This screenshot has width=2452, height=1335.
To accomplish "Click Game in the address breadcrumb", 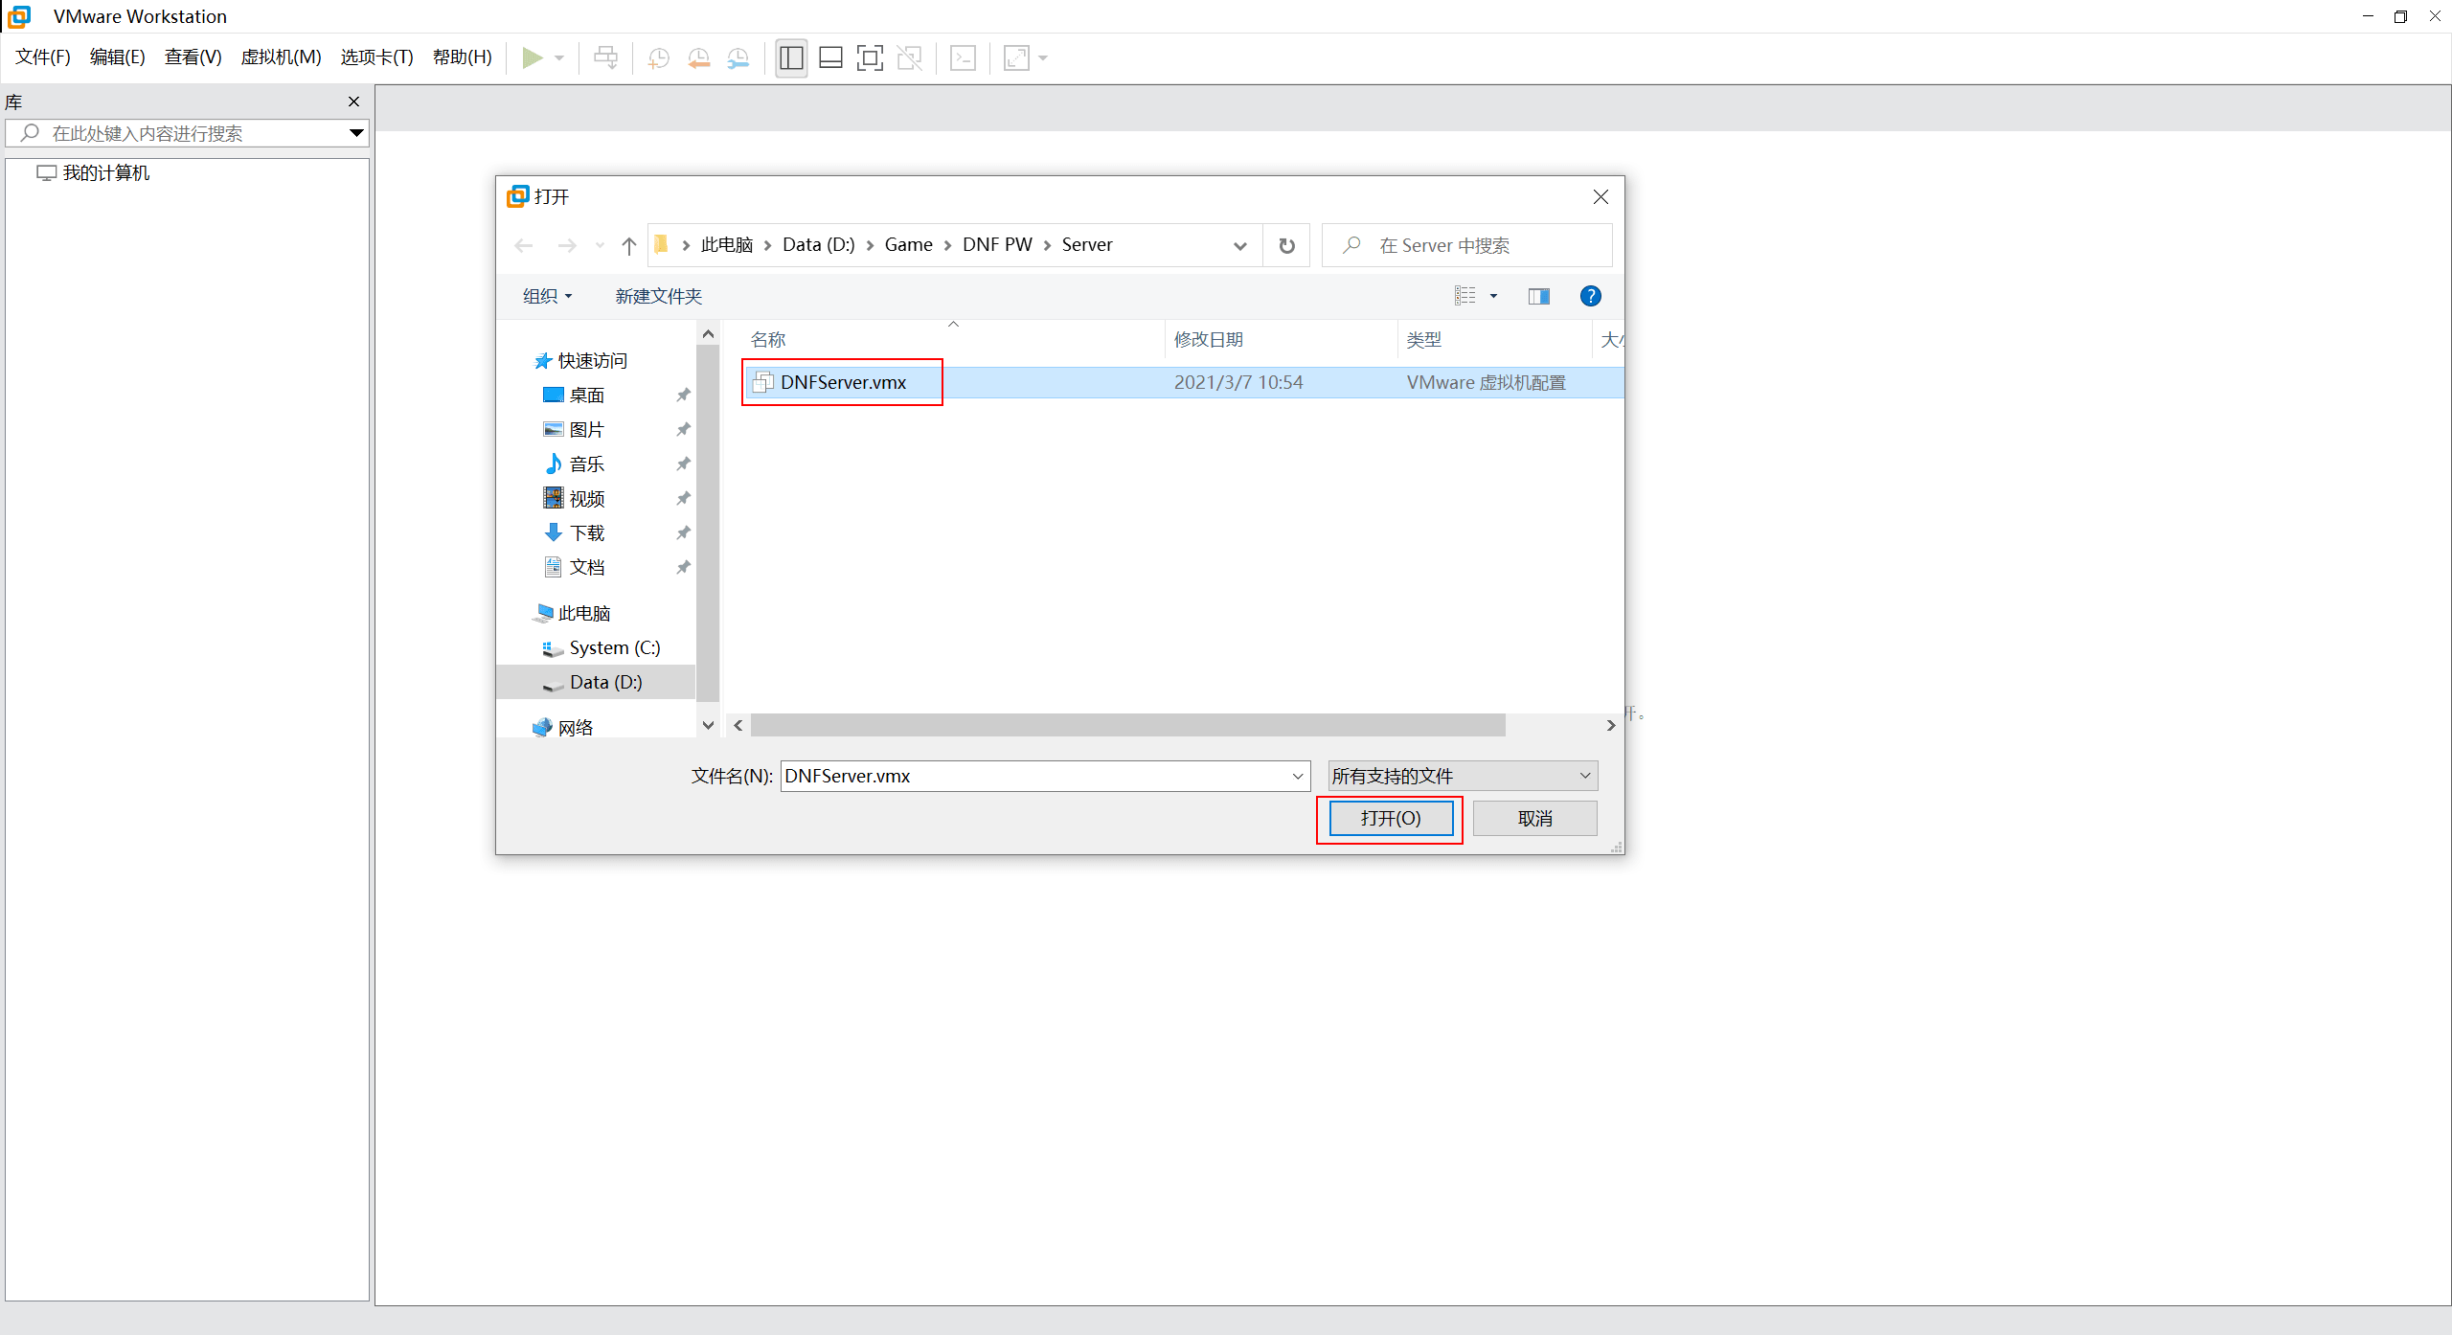I will [x=908, y=245].
